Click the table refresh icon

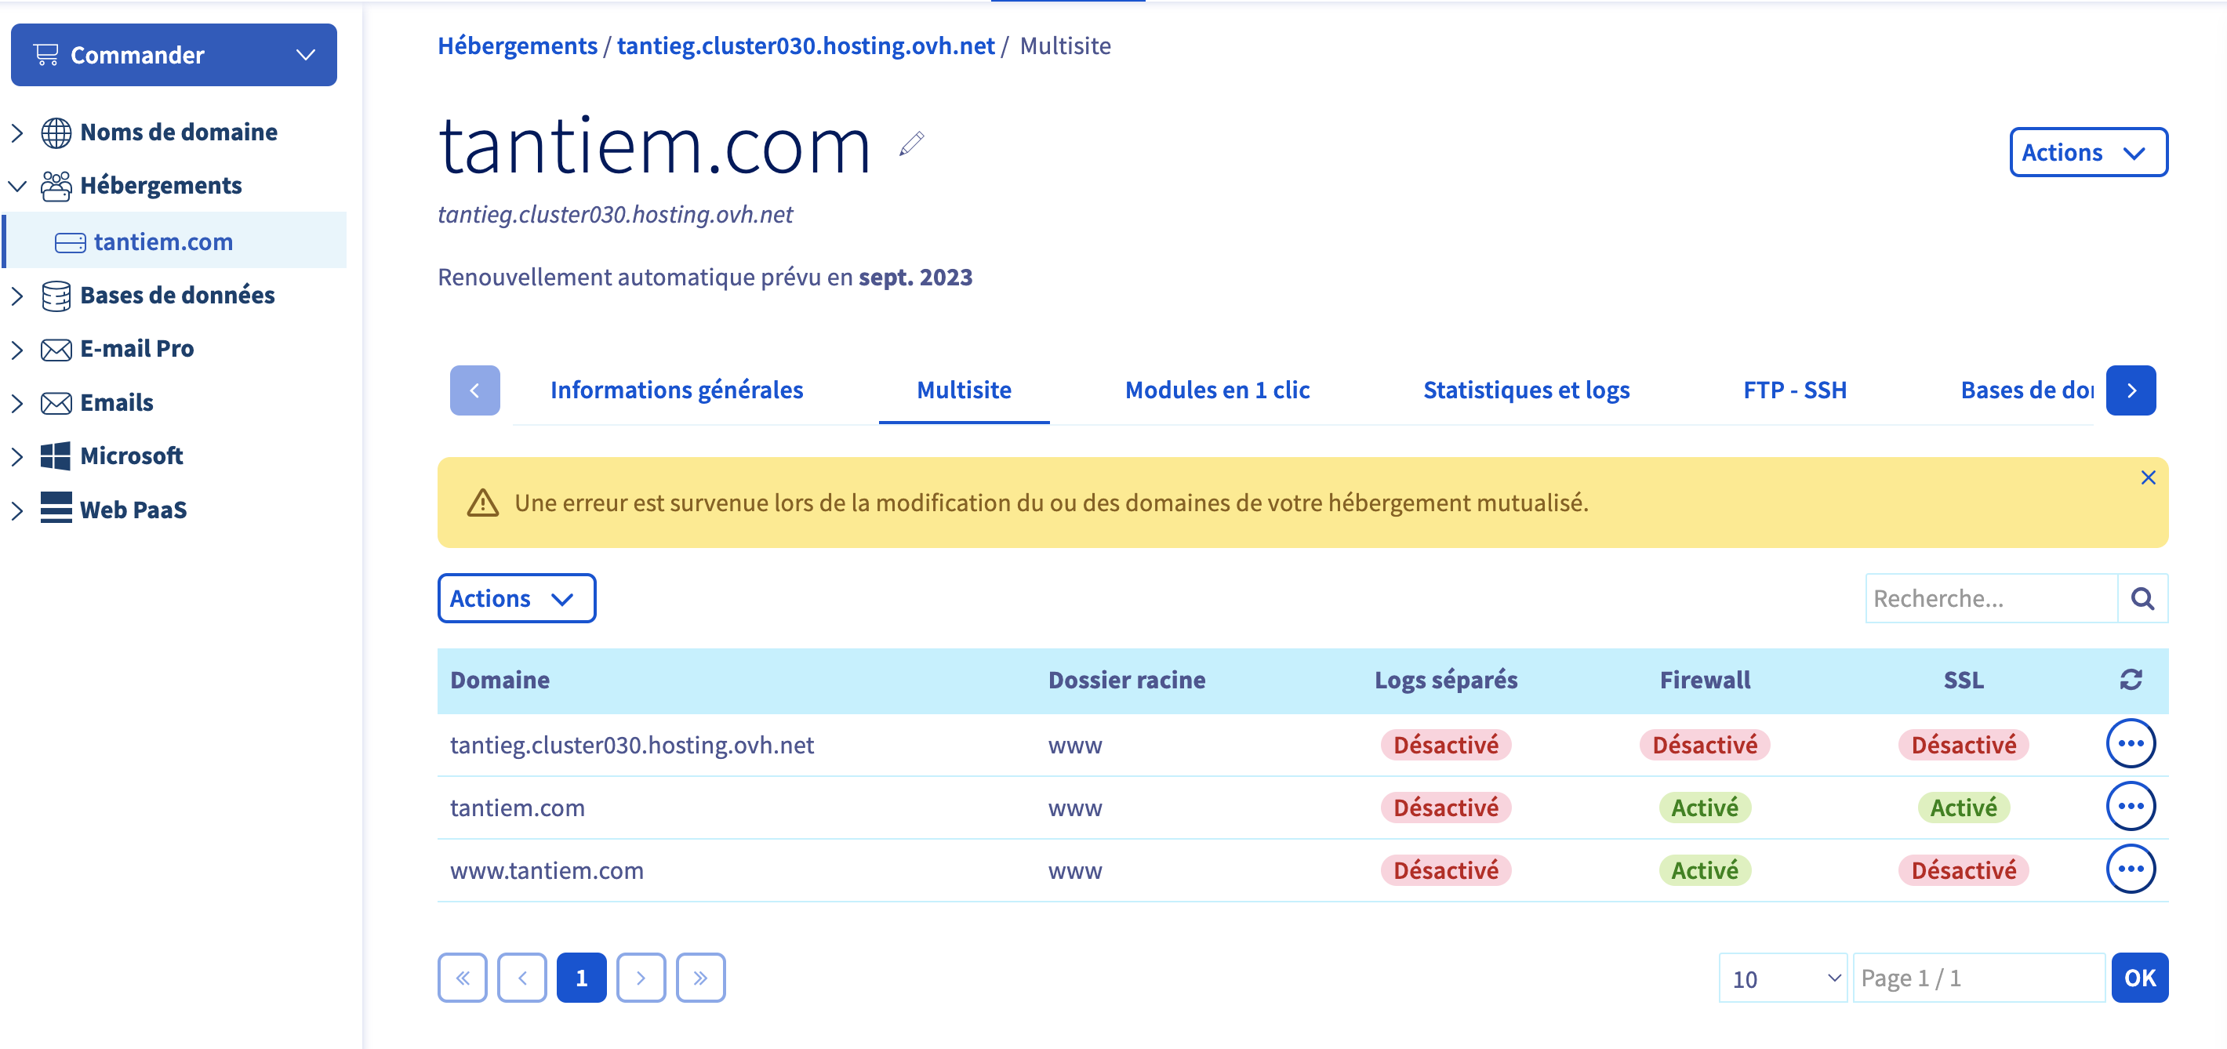2131,680
